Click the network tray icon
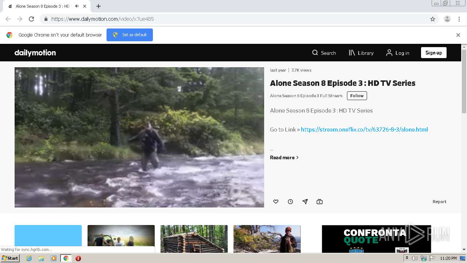Screen dimensions: 467x263 coord(424,258)
